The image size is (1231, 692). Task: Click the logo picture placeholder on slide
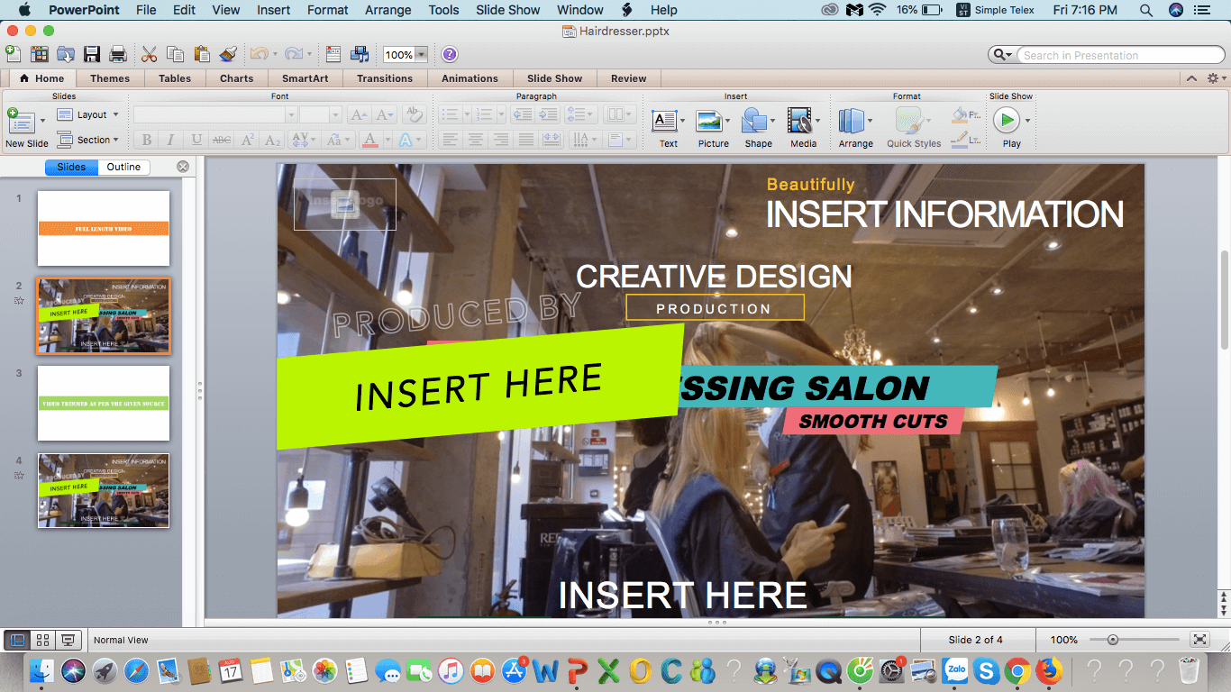344,204
